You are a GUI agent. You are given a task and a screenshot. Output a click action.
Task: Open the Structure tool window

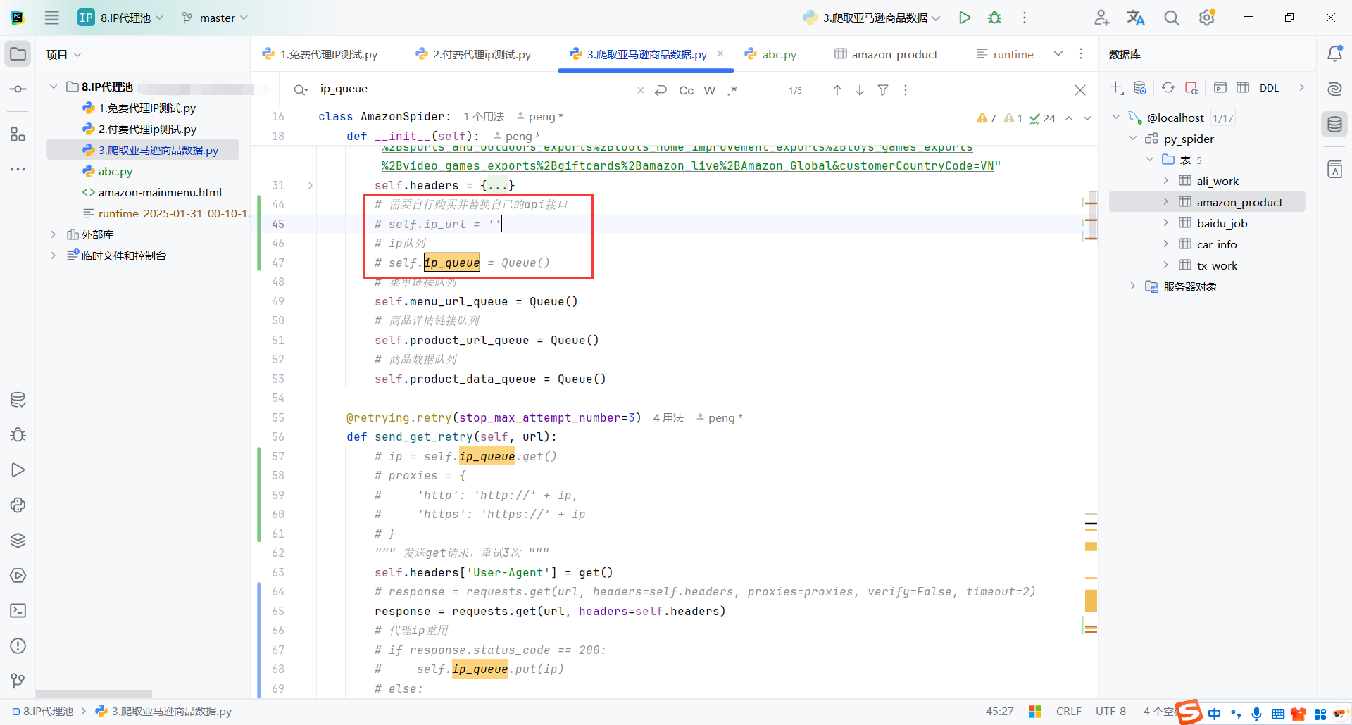tap(18, 134)
